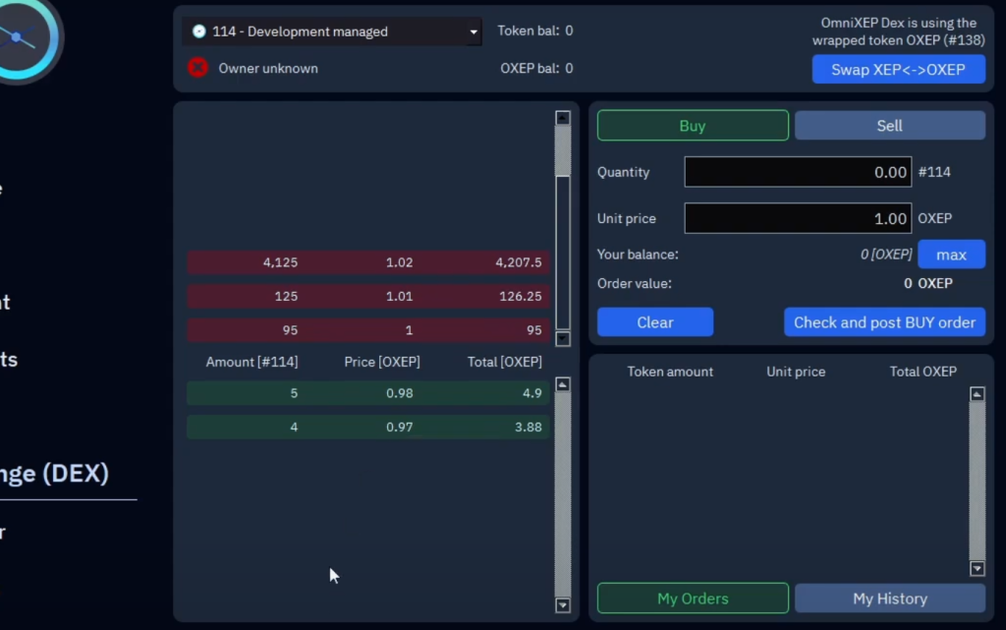Click the Amount [#114] column header

(x=251, y=362)
